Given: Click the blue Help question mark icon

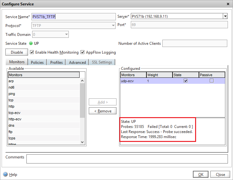Looking at the screenshot, I should coord(5,174).
